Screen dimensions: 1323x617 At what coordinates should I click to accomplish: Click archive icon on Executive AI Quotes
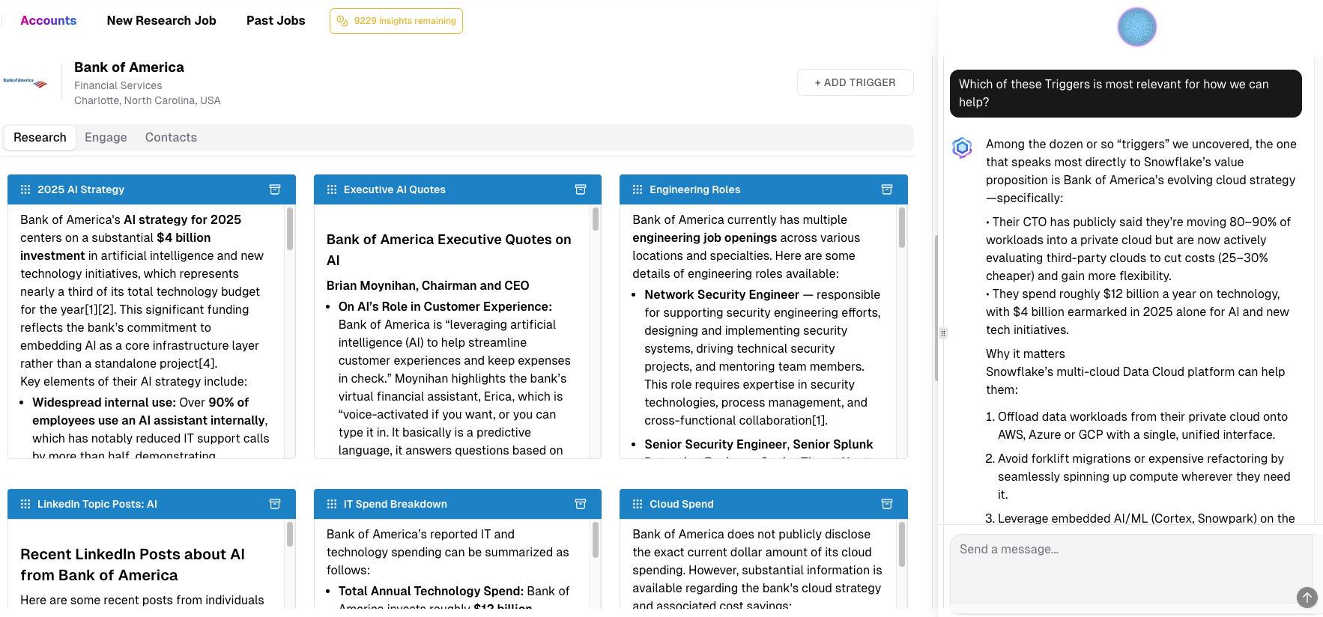click(x=580, y=189)
